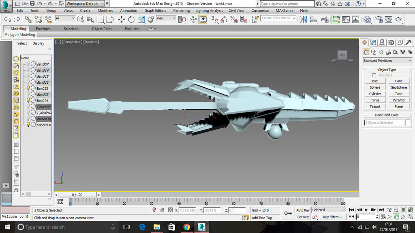Click the Undo arrow in toolbar
Viewport: 415px width, 233px height.
(x=7, y=19)
